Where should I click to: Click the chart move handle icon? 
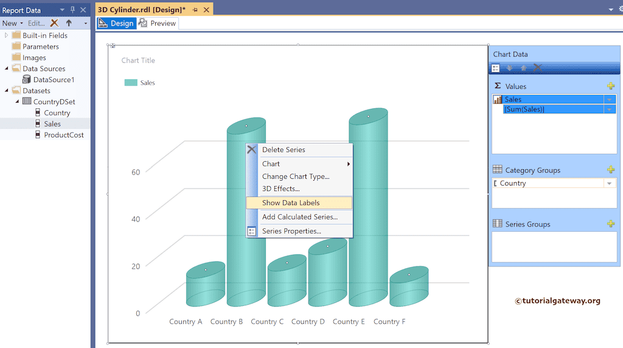(113, 46)
